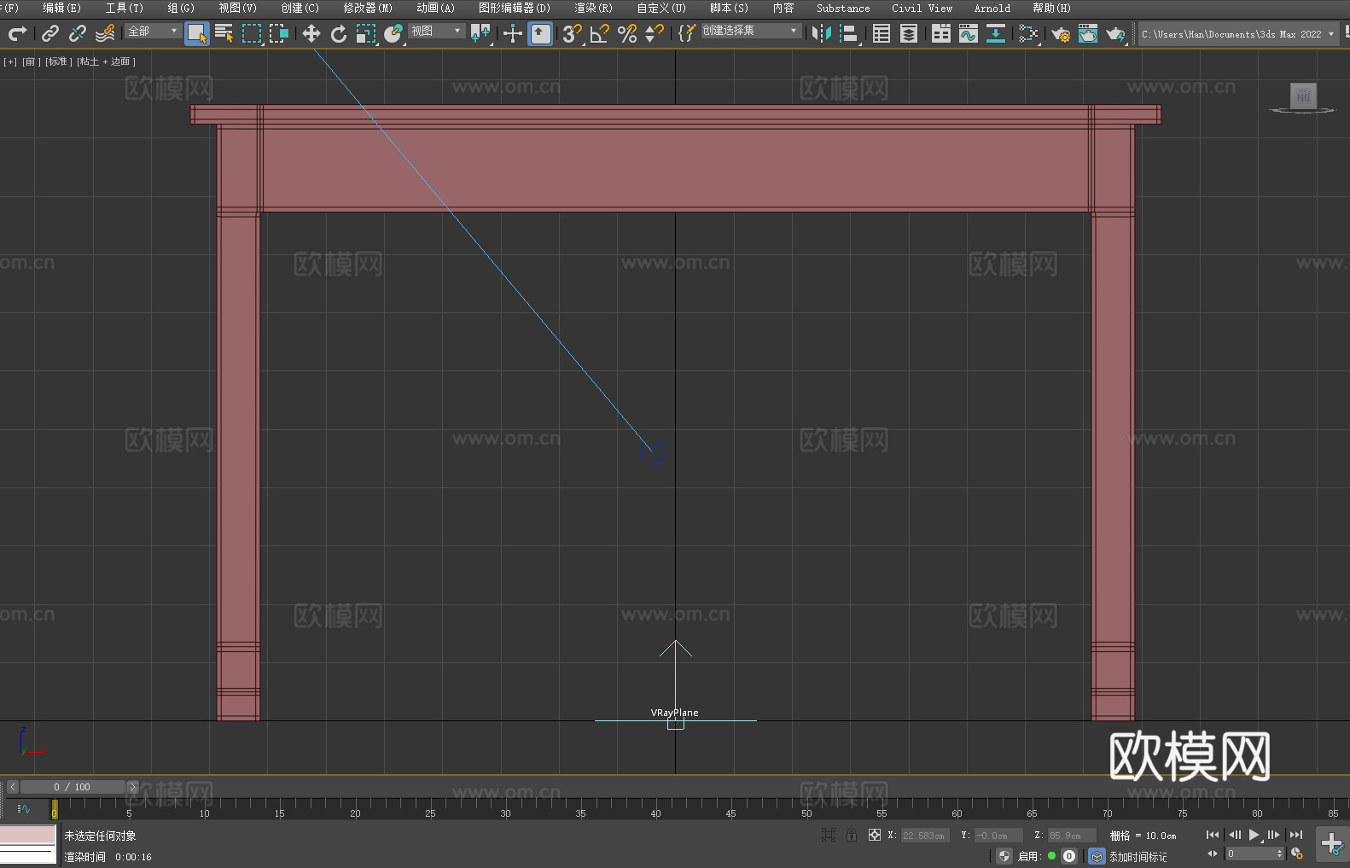Open the 修改器(M) menu
The image size is (1350, 868).
point(368,9)
